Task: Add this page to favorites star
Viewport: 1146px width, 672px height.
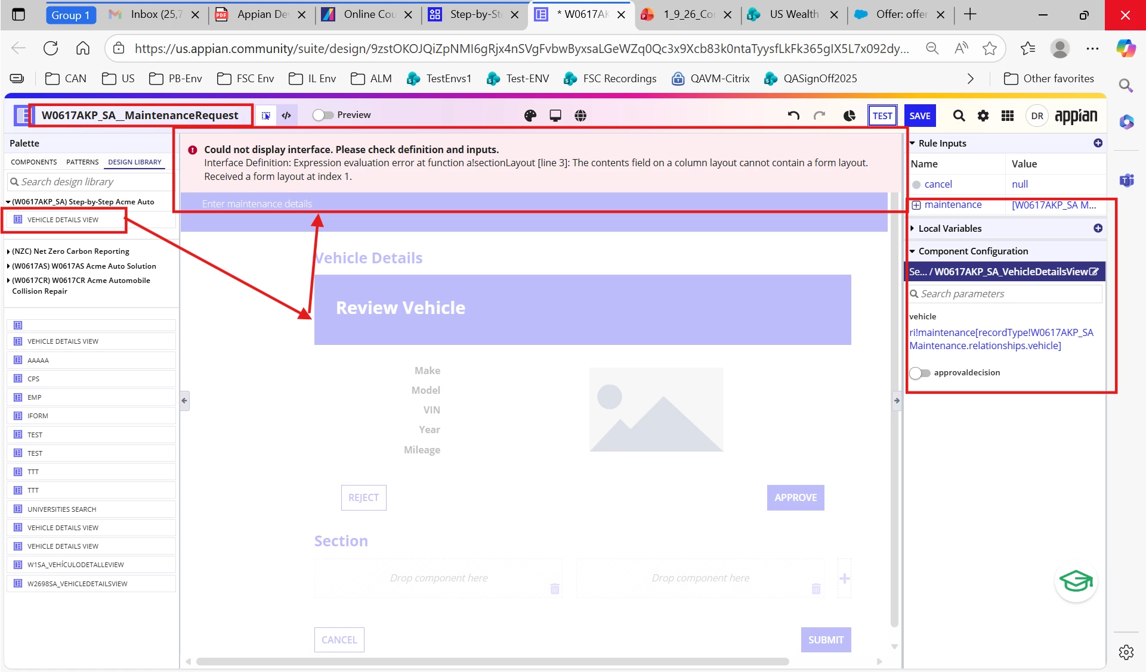Action: (990, 48)
